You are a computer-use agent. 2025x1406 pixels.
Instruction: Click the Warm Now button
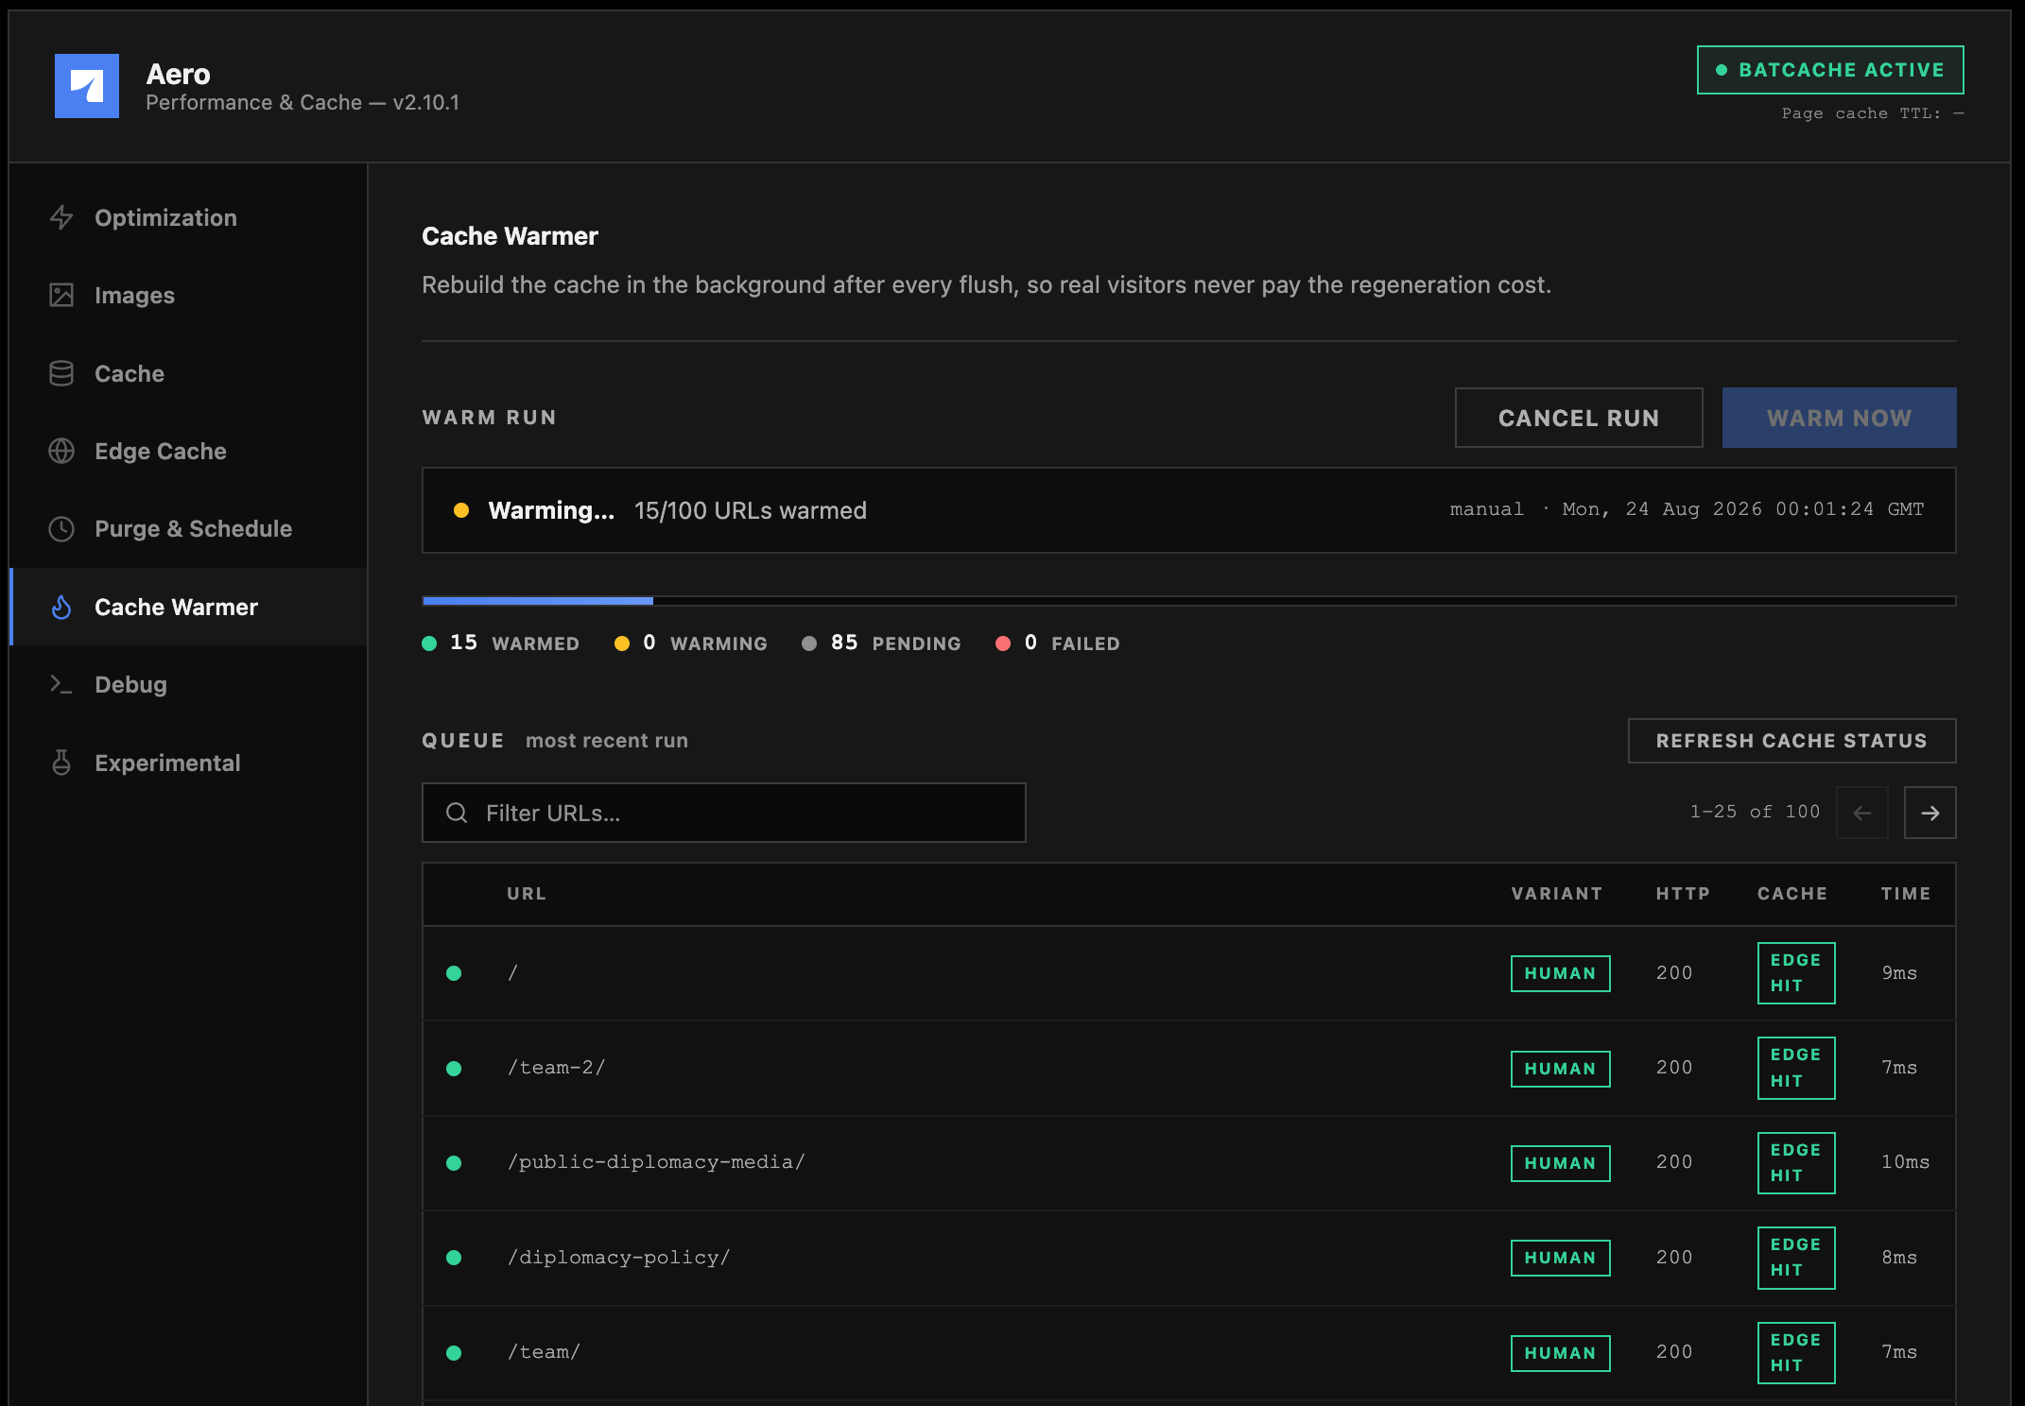point(1839,418)
